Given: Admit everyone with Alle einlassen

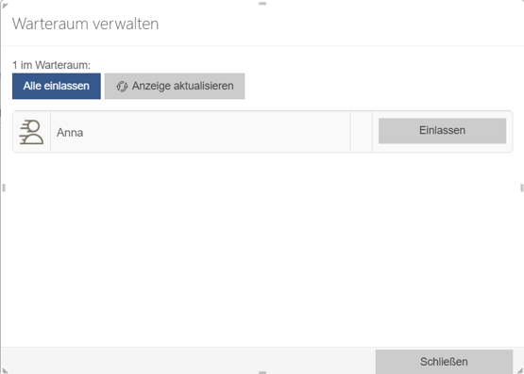Looking at the screenshot, I should [57, 86].
